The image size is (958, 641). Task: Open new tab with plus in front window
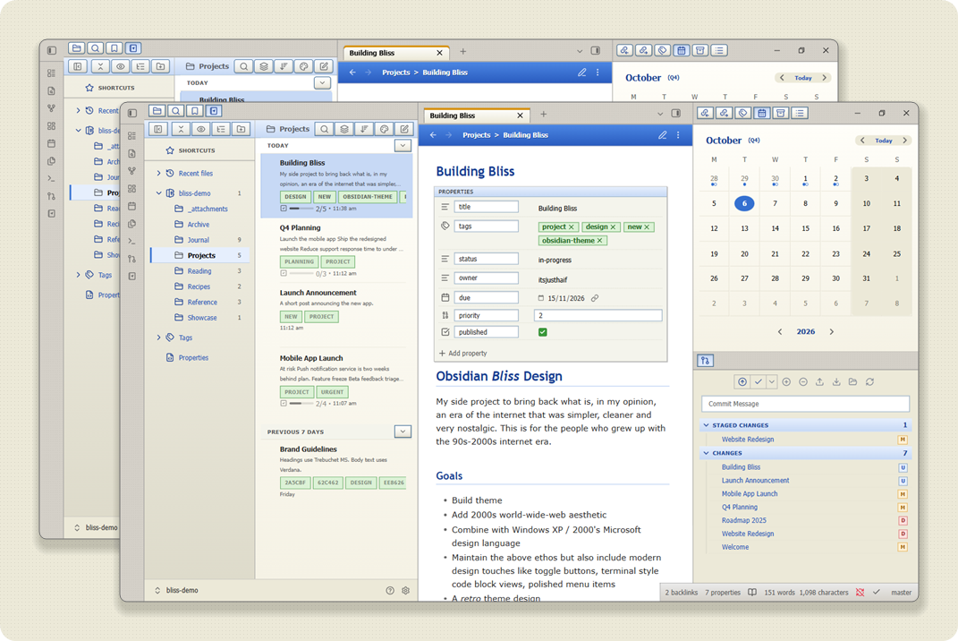(543, 115)
